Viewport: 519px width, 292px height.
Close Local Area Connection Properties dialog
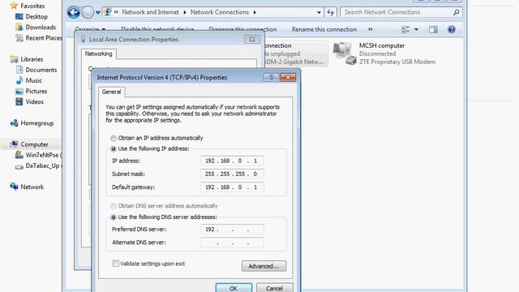[252, 40]
